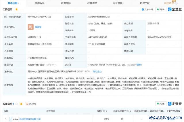The image size is (184, 122).
Task: Select the 2025-03-05 establishment date
Action: pos(153,24)
